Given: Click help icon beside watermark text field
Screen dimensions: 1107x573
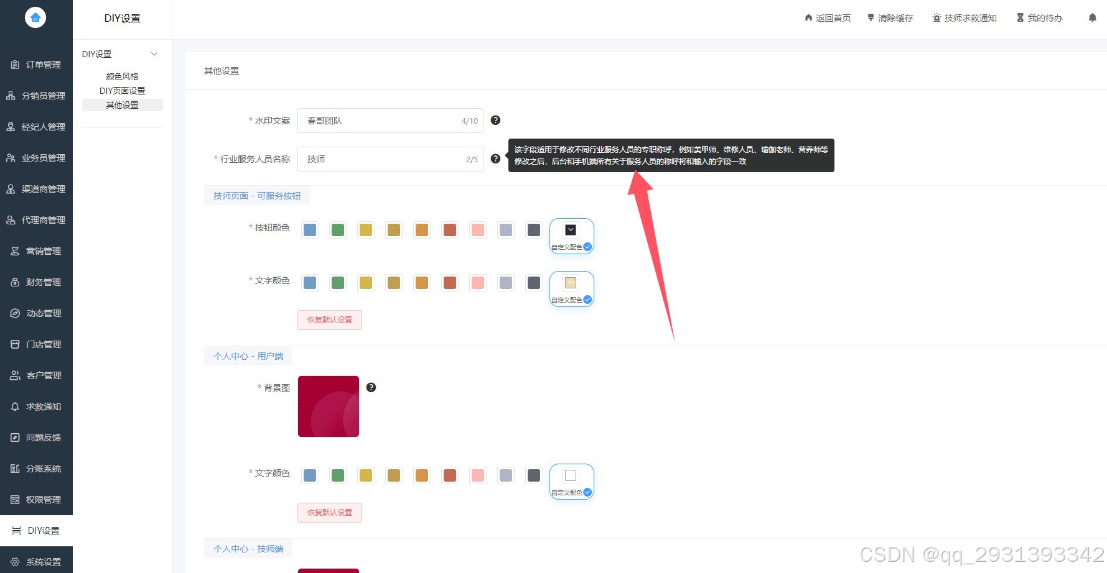Looking at the screenshot, I should tap(495, 121).
